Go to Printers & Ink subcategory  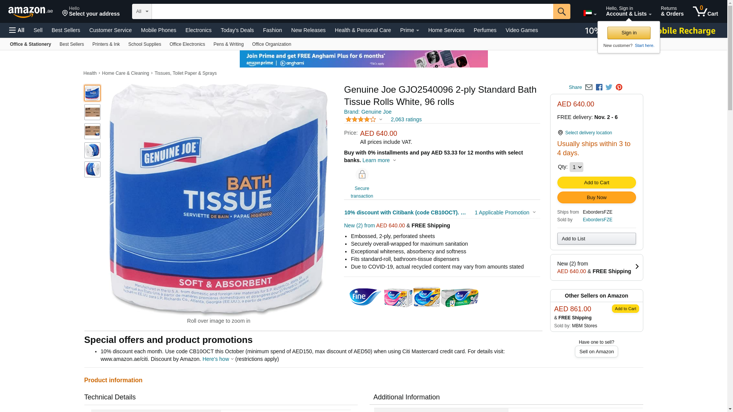pyautogui.click(x=106, y=44)
